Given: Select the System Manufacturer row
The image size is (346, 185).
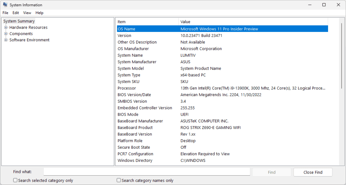Looking at the screenshot, I should click(x=222, y=62).
